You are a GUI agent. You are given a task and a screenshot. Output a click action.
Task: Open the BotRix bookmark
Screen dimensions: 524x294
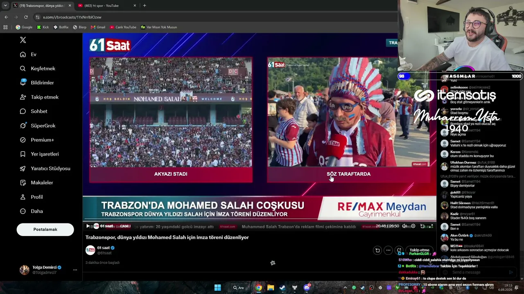[61, 27]
